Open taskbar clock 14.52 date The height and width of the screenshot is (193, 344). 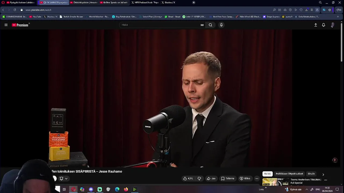point(327,189)
